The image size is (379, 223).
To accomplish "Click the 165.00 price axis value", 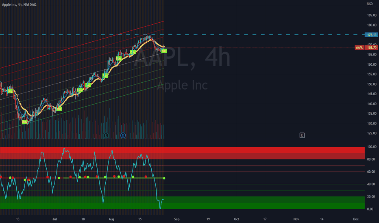I will [x=372, y=54].
